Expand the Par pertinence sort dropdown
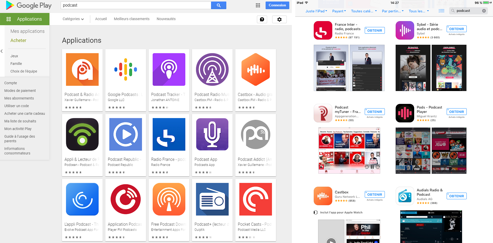 [393, 11]
